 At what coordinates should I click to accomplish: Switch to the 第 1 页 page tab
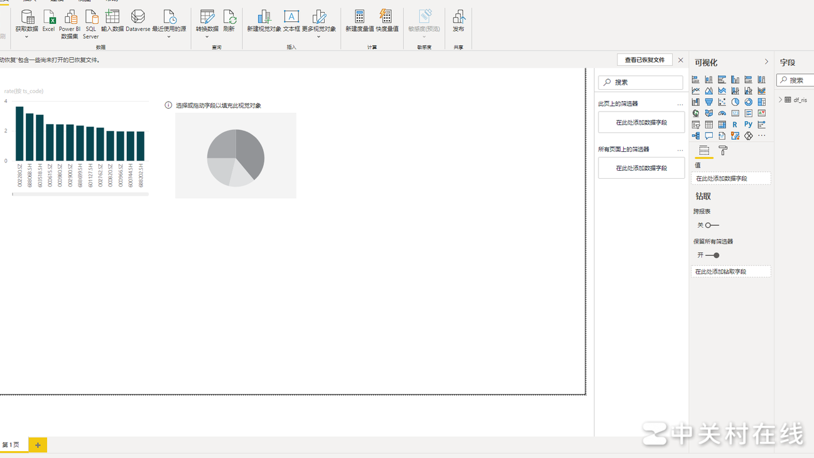(11, 445)
